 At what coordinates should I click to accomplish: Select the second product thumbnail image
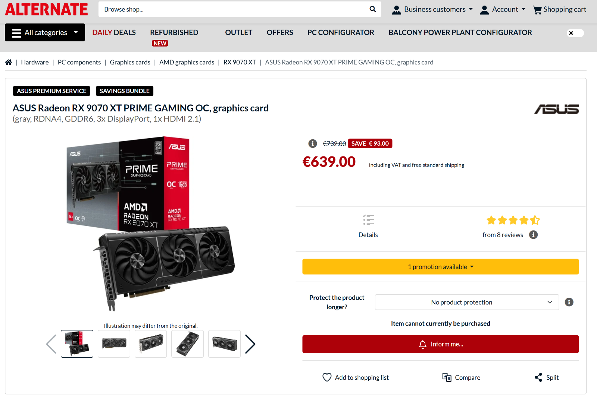click(x=114, y=344)
